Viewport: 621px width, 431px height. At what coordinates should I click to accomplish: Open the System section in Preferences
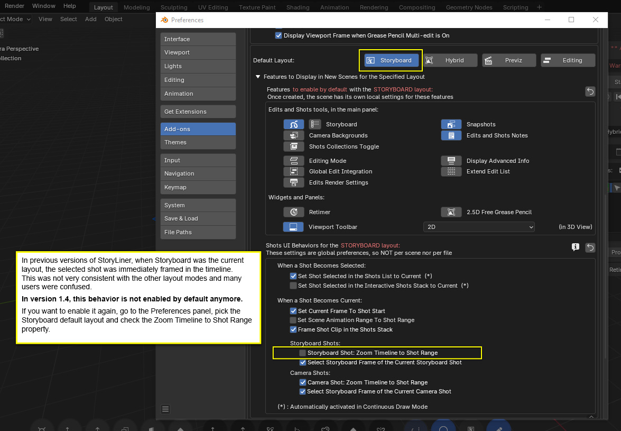[198, 205]
